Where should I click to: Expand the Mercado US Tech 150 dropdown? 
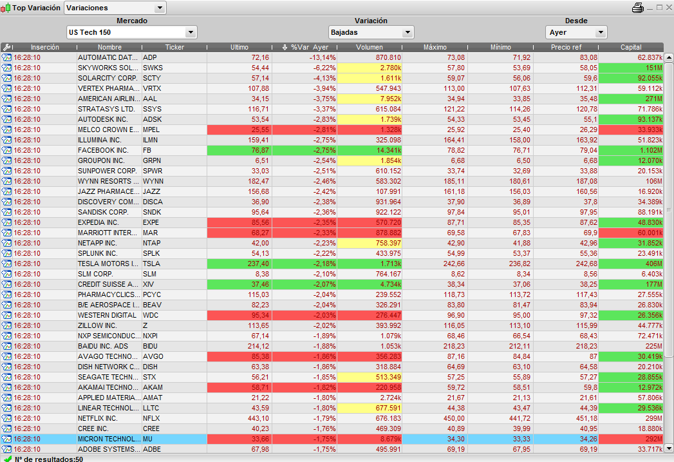pos(132,32)
